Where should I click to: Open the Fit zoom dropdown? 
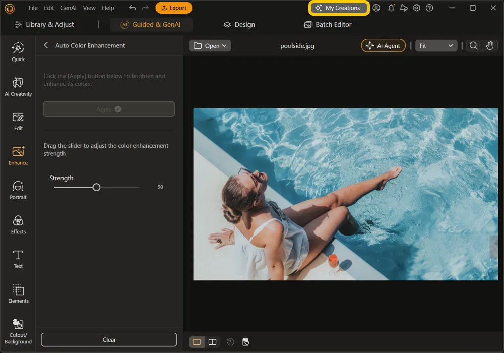pyautogui.click(x=436, y=46)
